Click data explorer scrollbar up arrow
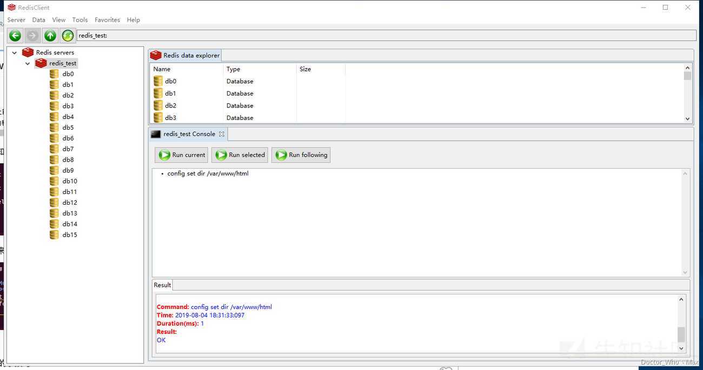 coord(688,68)
